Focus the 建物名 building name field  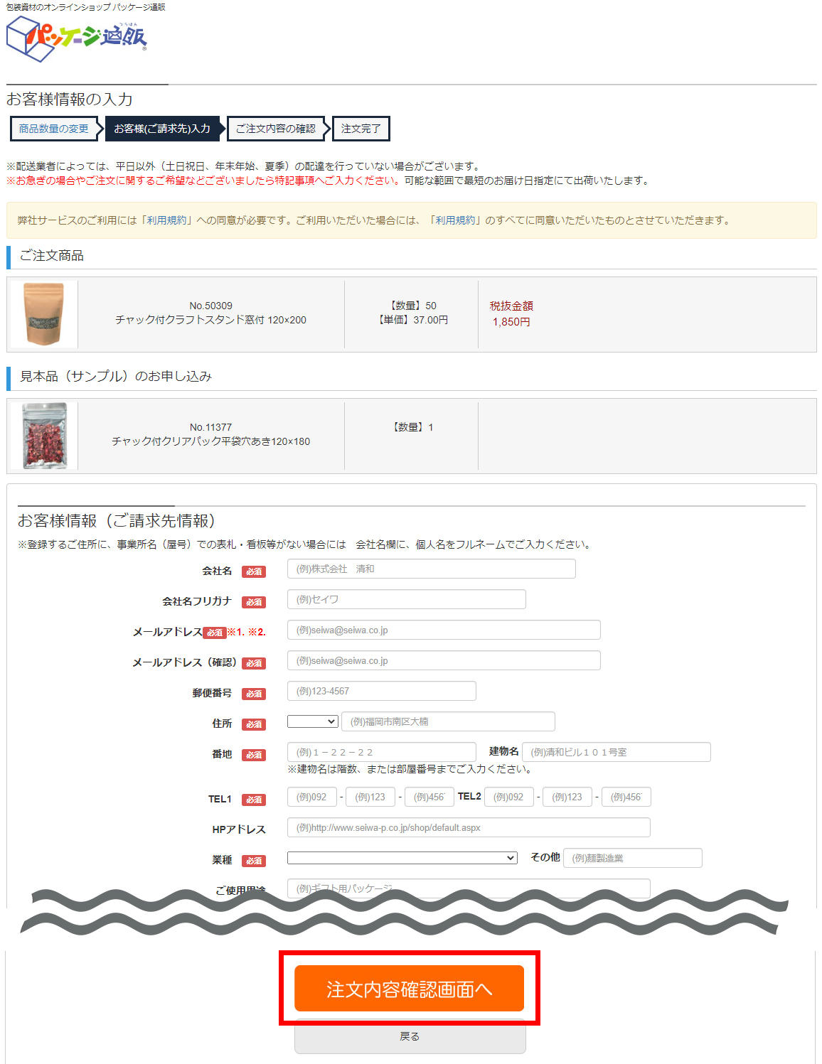(x=616, y=752)
